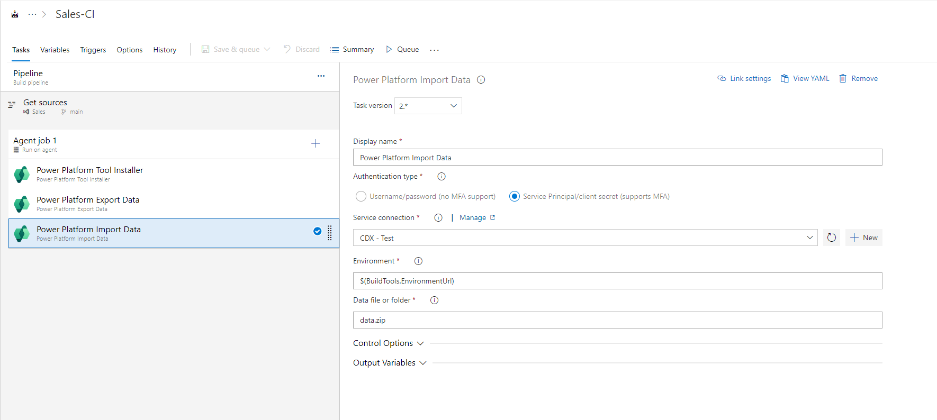Select the Power Platform Import Data task
Image resolution: width=937 pixels, height=420 pixels.
pyautogui.click(x=174, y=233)
